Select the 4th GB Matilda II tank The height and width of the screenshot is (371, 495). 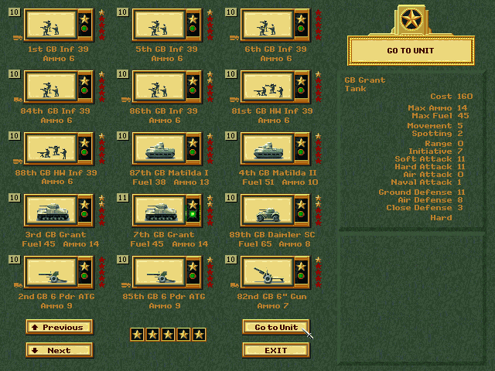click(267, 149)
